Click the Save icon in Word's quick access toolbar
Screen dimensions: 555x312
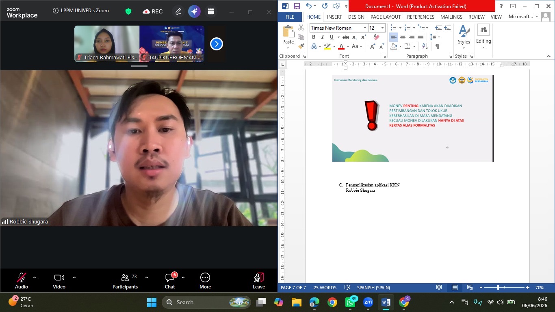[x=297, y=6]
